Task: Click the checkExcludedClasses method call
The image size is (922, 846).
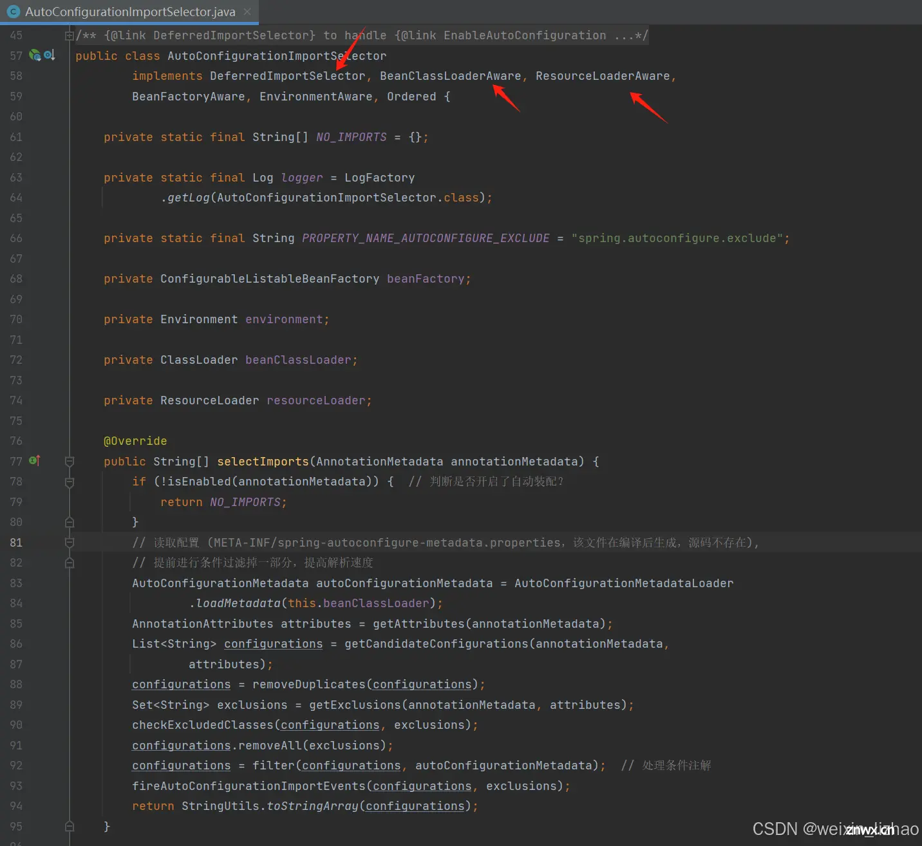Action: coord(203,725)
